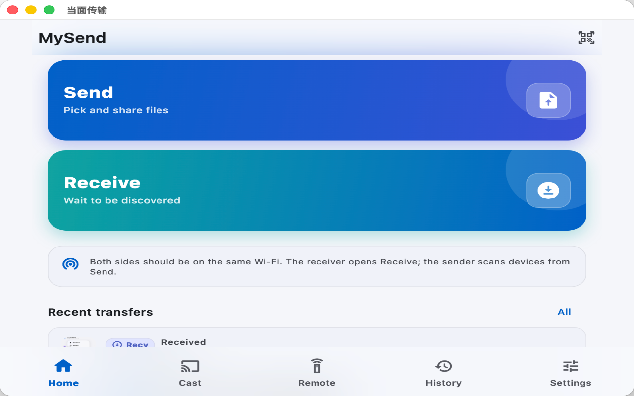Click the Settings sliders icon
This screenshot has height=396, width=634.
[x=571, y=366]
